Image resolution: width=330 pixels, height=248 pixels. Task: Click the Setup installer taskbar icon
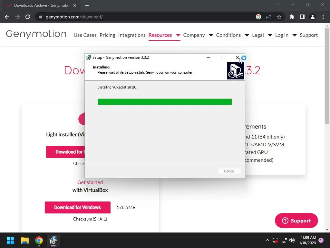[x=53, y=240]
